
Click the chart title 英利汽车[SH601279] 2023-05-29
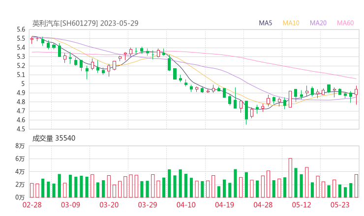coord(85,23)
